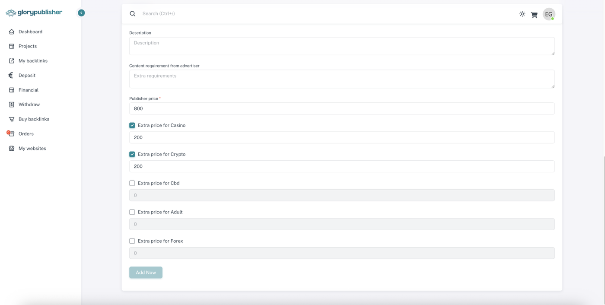Click the Extra requirements textarea resize handle
The height and width of the screenshot is (305, 605).
[553, 86]
